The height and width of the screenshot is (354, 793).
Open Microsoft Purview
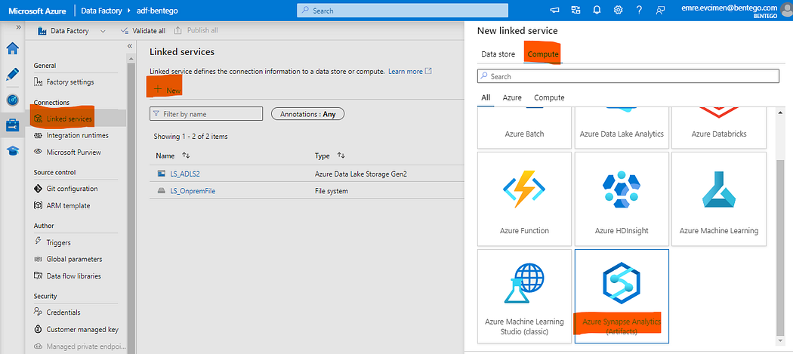pyautogui.click(x=68, y=152)
